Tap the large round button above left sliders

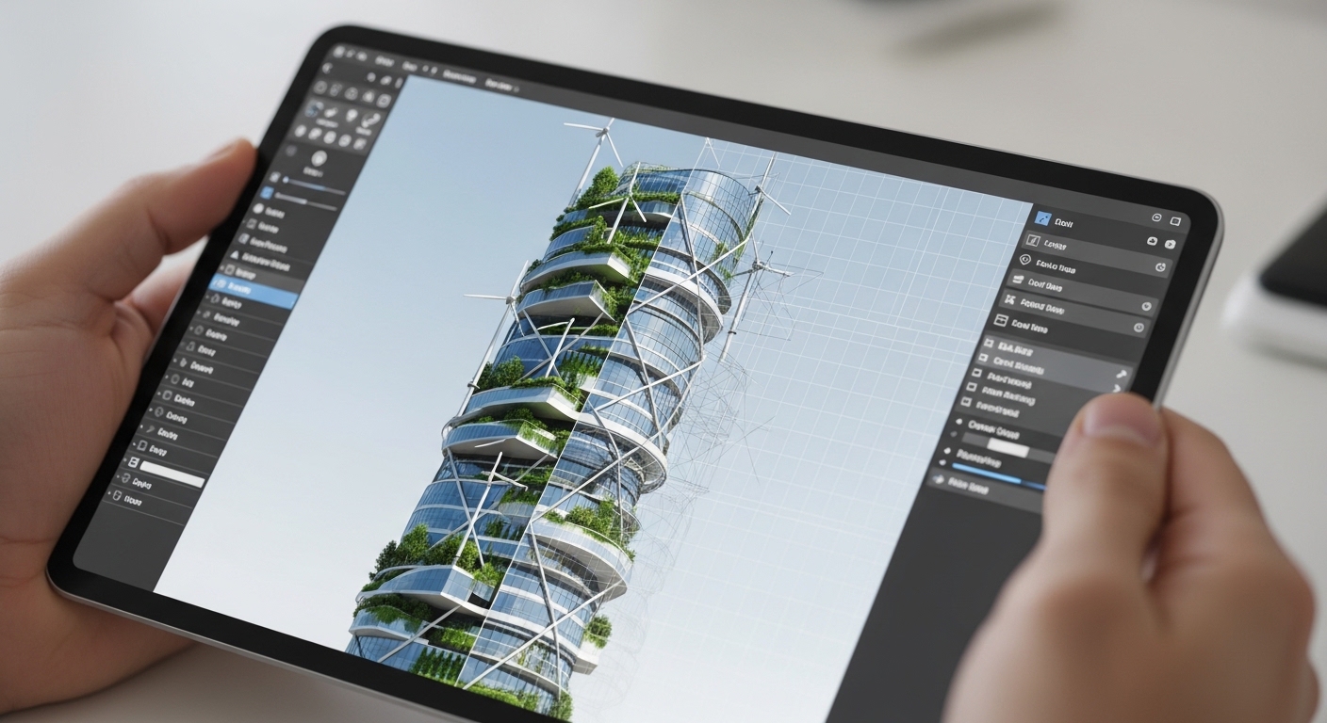point(319,159)
